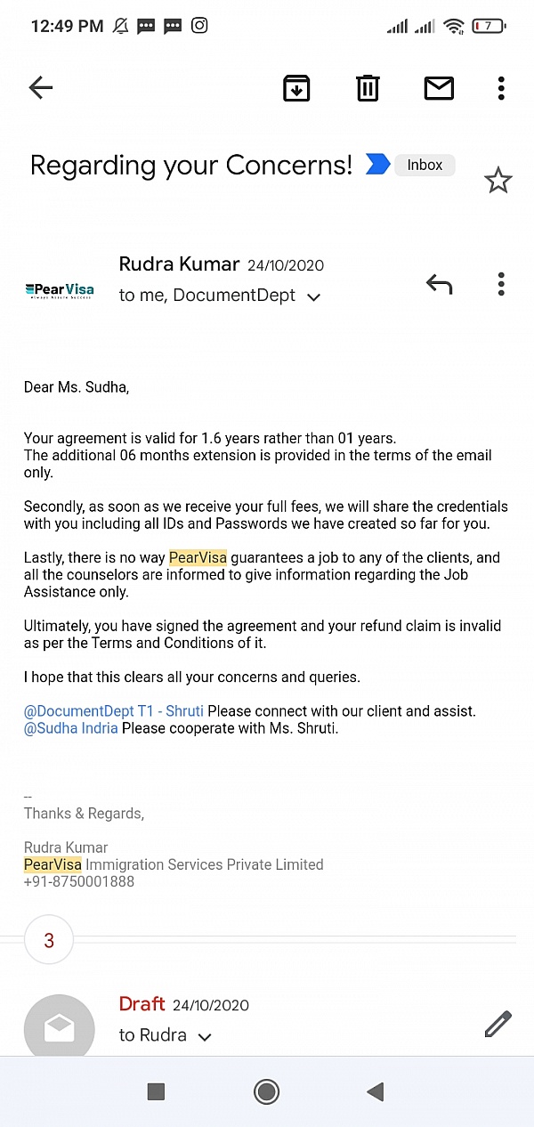Tap the blue importance marker

click(x=377, y=165)
